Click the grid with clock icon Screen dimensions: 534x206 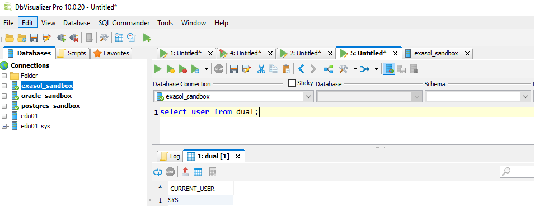[119, 38]
